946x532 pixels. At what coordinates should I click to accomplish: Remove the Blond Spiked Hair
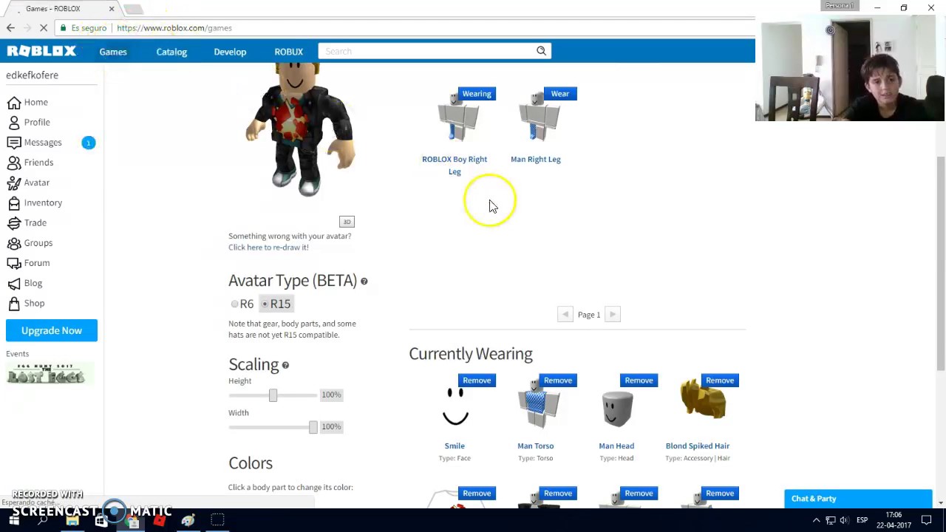tap(720, 381)
